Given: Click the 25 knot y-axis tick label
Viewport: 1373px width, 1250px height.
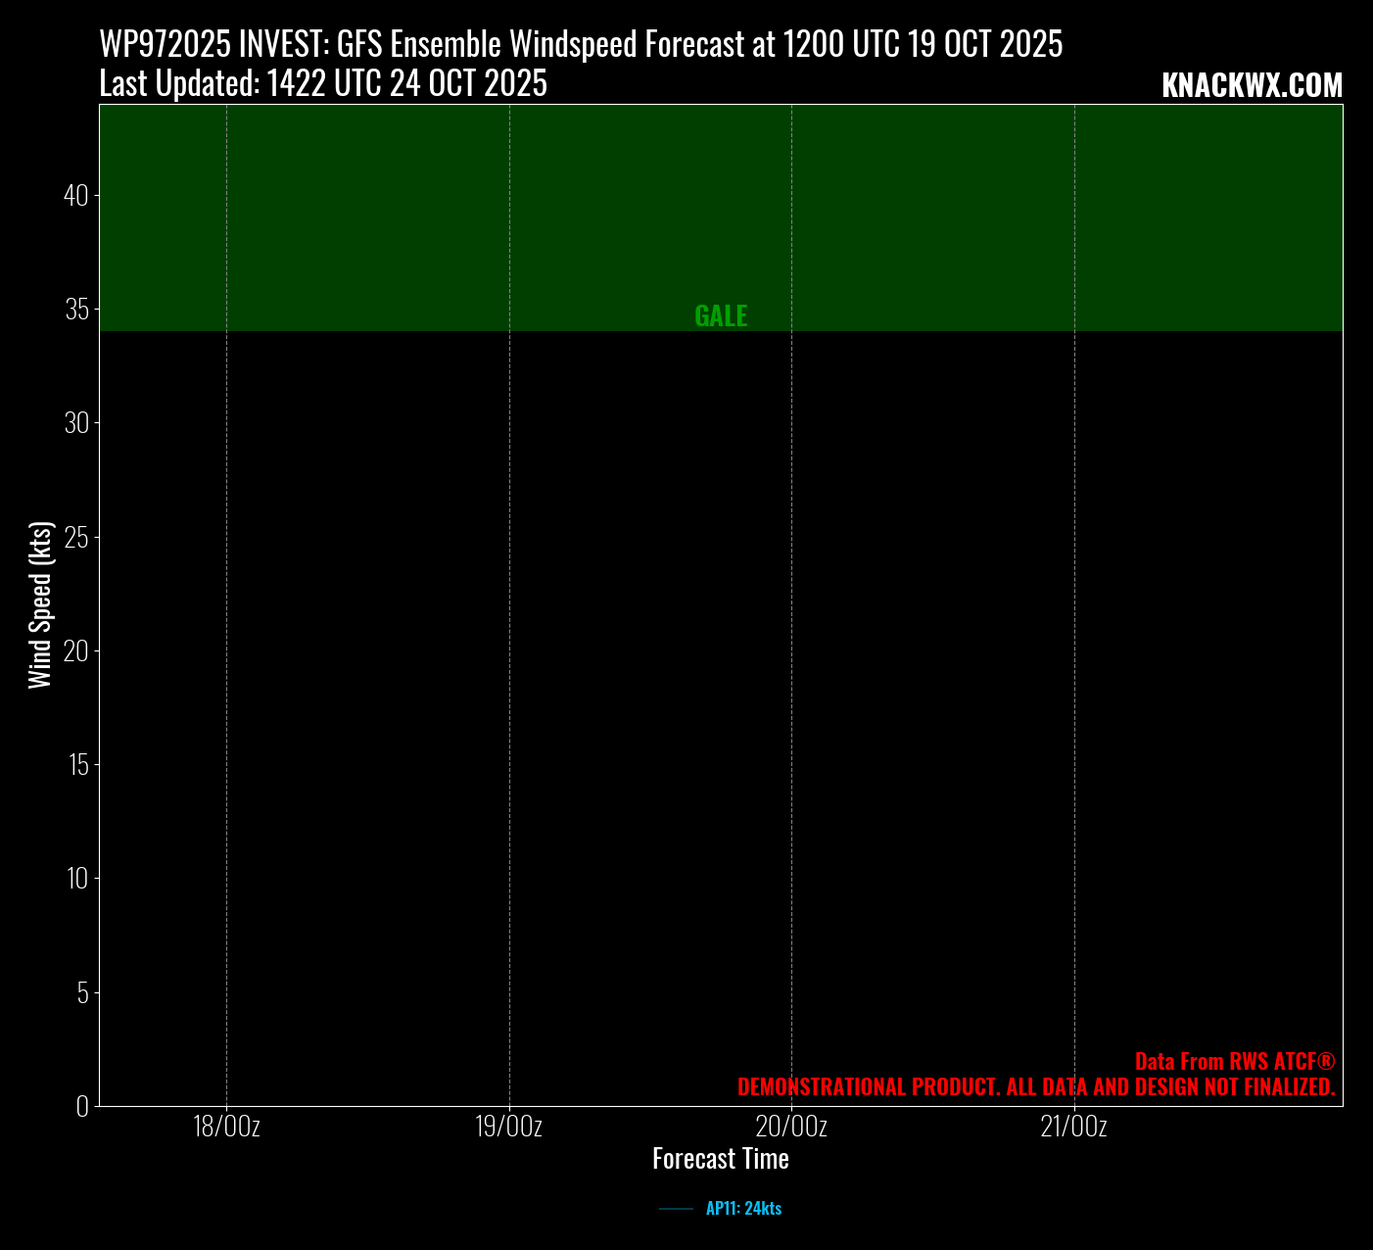Looking at the screenshot, I should [x=75, y=538].
